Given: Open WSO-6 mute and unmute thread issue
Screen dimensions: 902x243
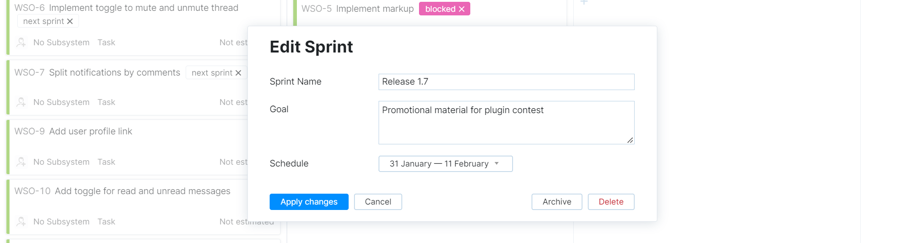Looking at the screenshot, I should (143, 8).
